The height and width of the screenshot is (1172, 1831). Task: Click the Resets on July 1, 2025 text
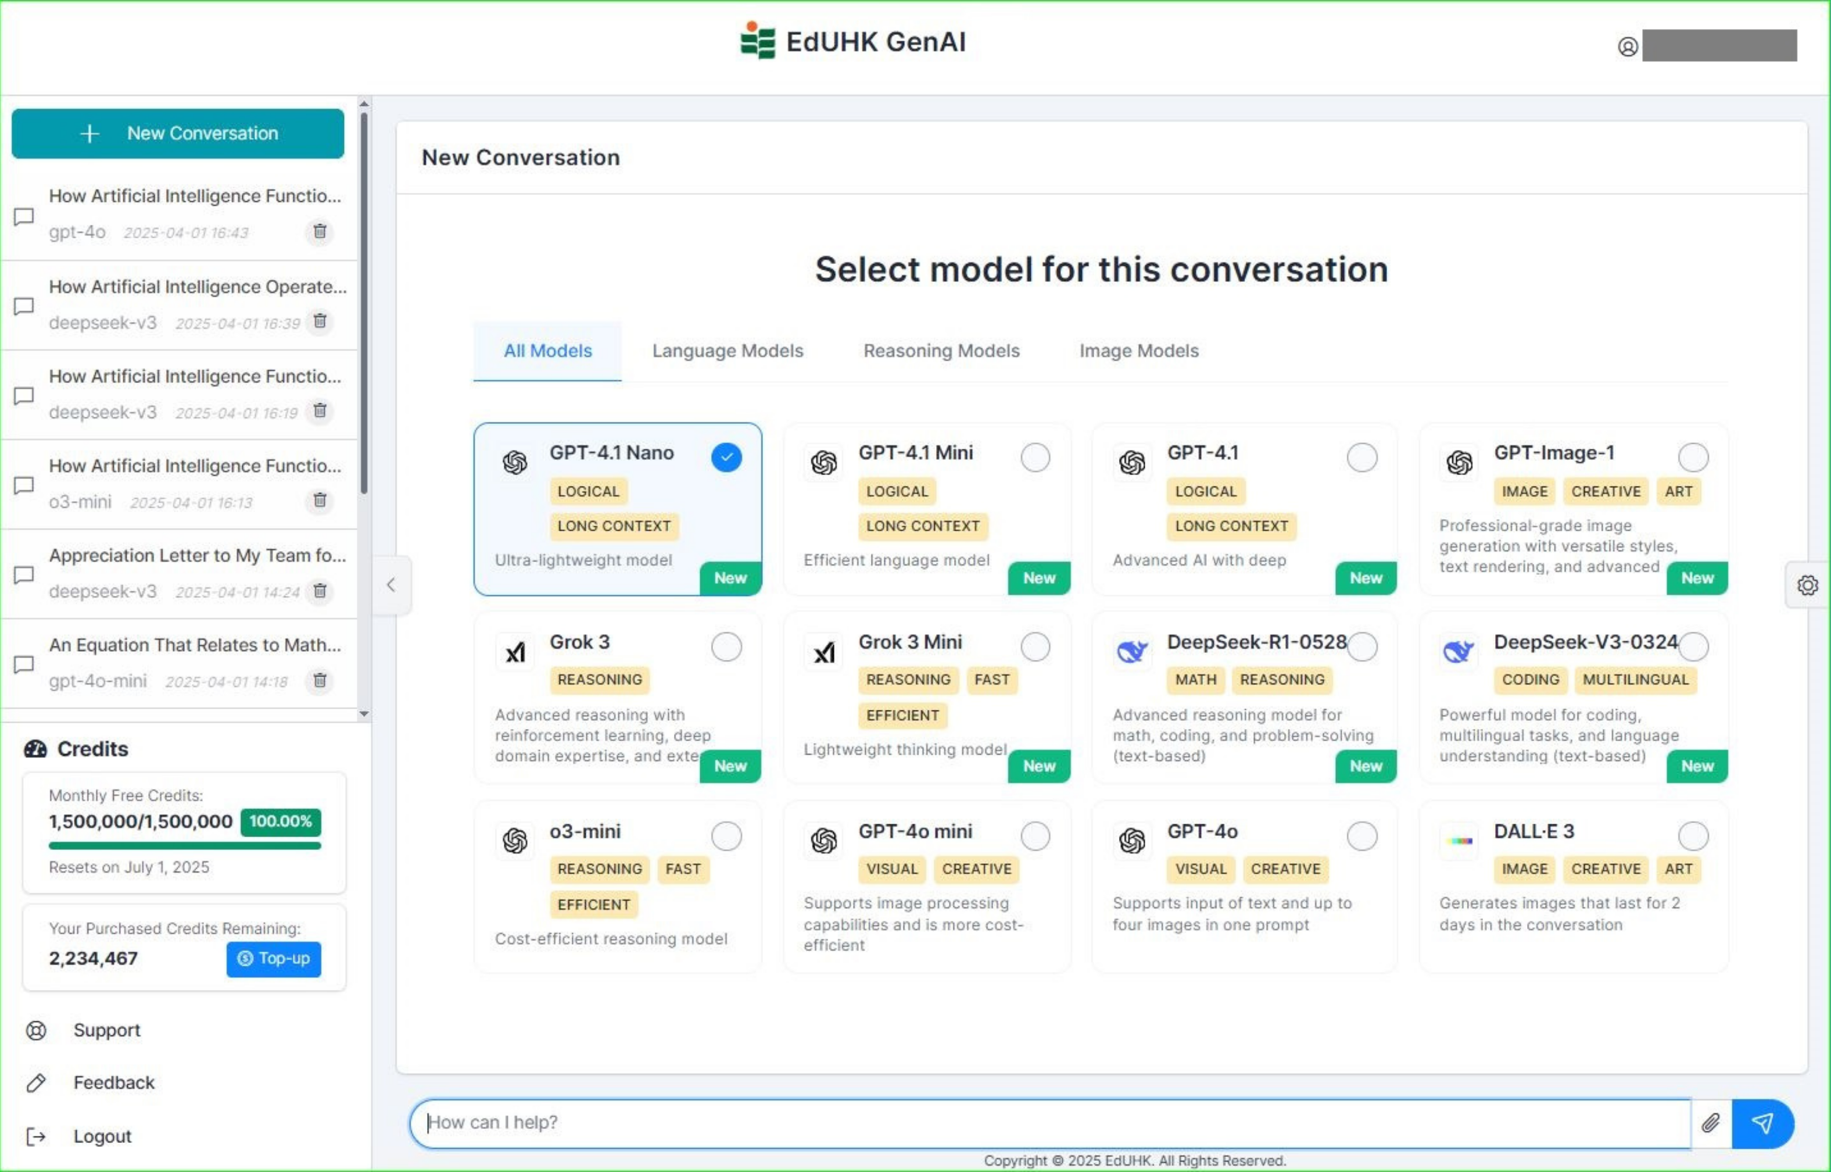pos(128,867)
